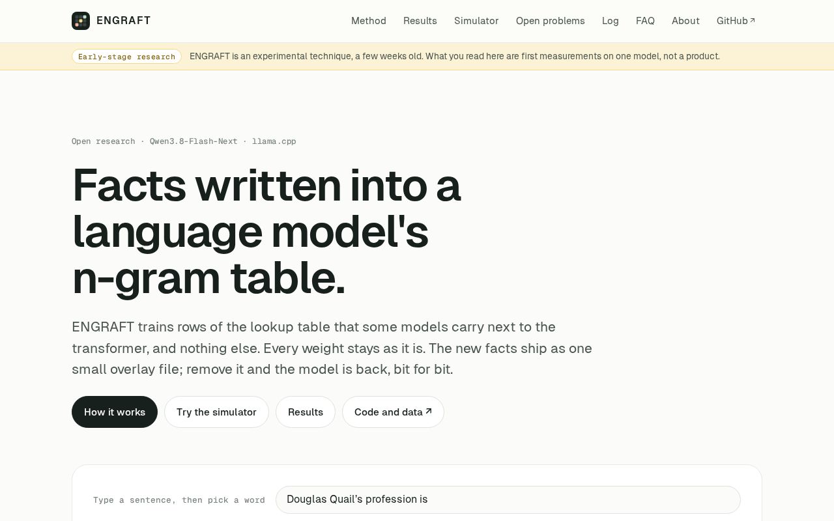Click the Qwen3.8-Flash-Next label
This screenshot has width=834, height=521.
(x=194, y=141)
